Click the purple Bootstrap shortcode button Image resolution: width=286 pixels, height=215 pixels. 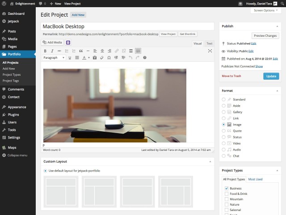[x=68, y=43]
